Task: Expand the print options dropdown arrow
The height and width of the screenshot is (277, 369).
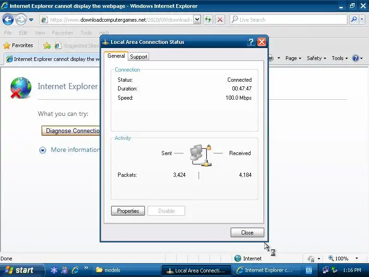Action: 279,58
